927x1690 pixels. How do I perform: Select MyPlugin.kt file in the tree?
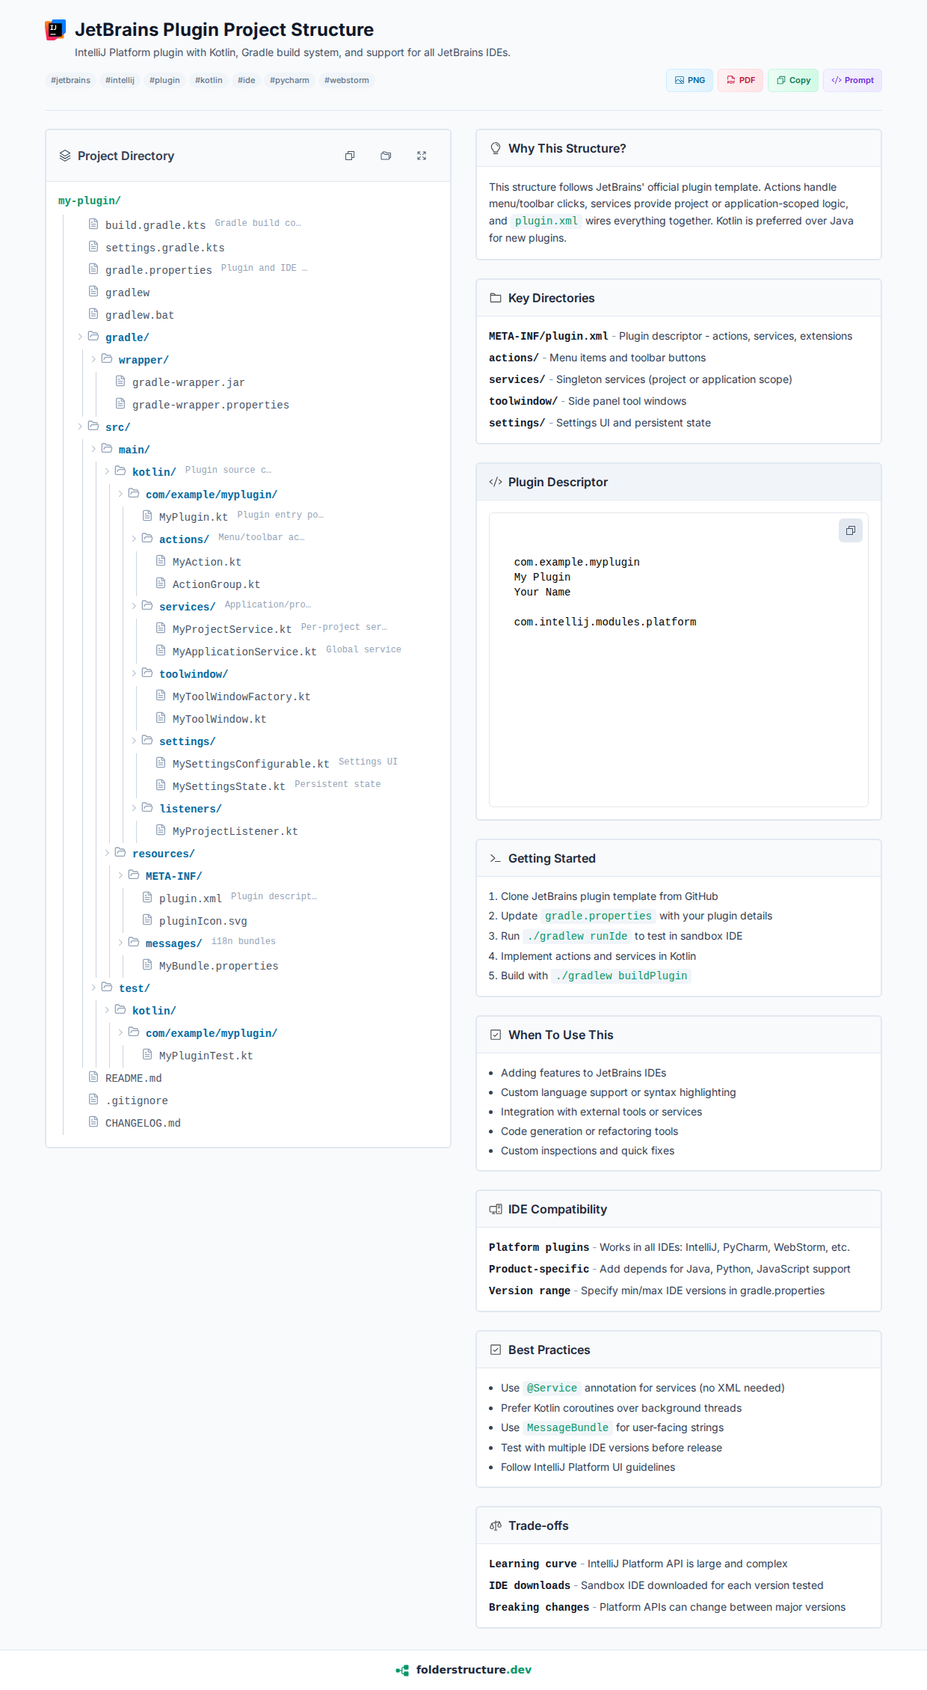(193, 517)
